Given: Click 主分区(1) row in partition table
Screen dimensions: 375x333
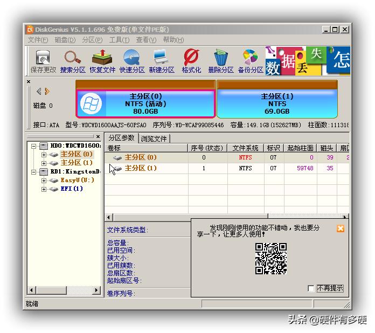Looking at the screenshot, I should coord(227,168).
